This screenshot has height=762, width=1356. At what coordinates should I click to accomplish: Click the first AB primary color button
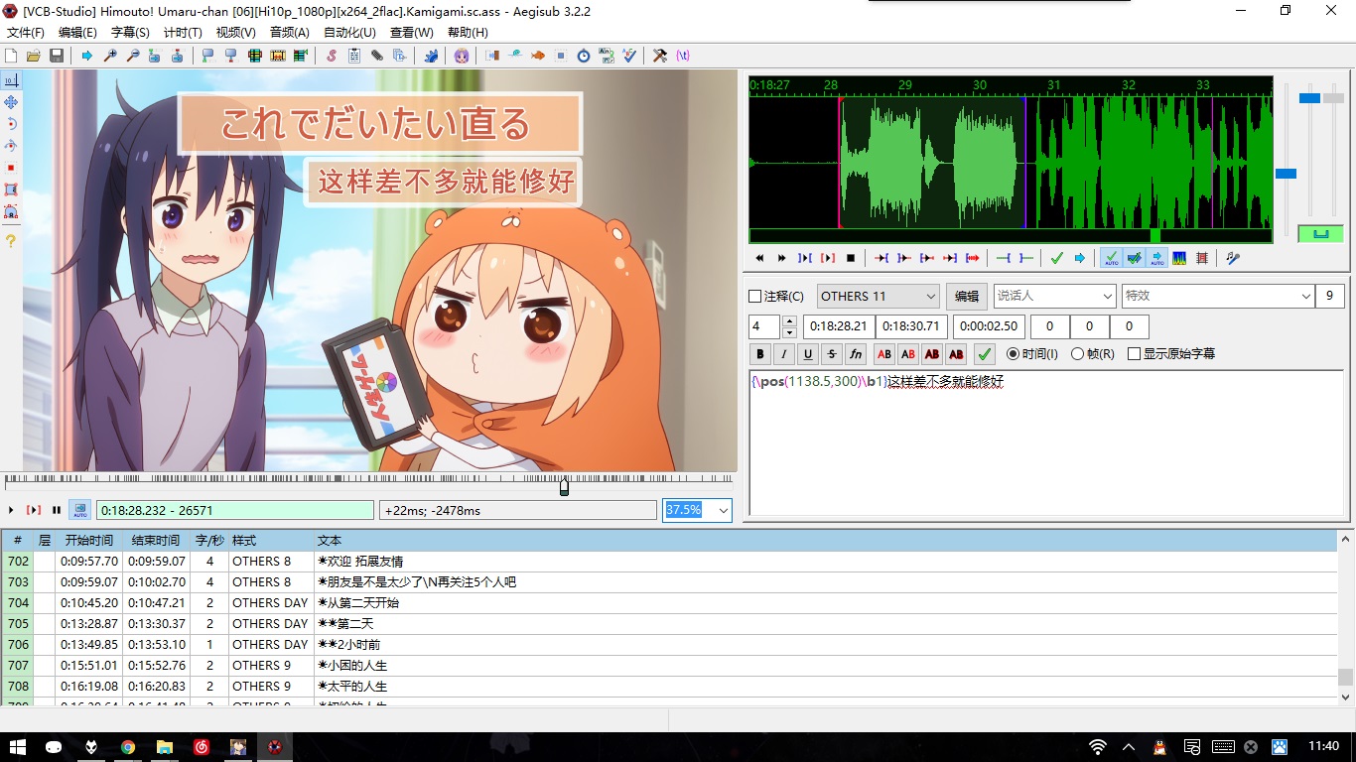pyautogui.click(x=883, y=353)
